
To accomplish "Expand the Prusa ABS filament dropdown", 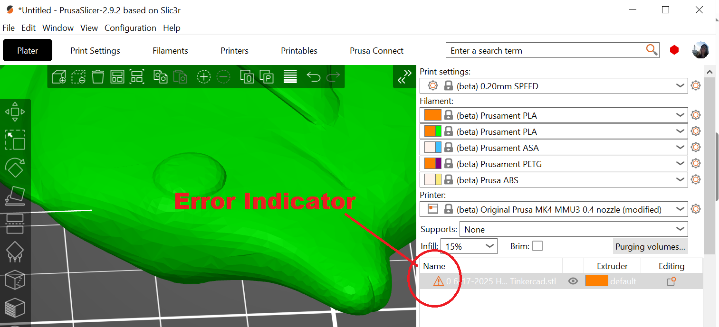I will tap(680, 180).
